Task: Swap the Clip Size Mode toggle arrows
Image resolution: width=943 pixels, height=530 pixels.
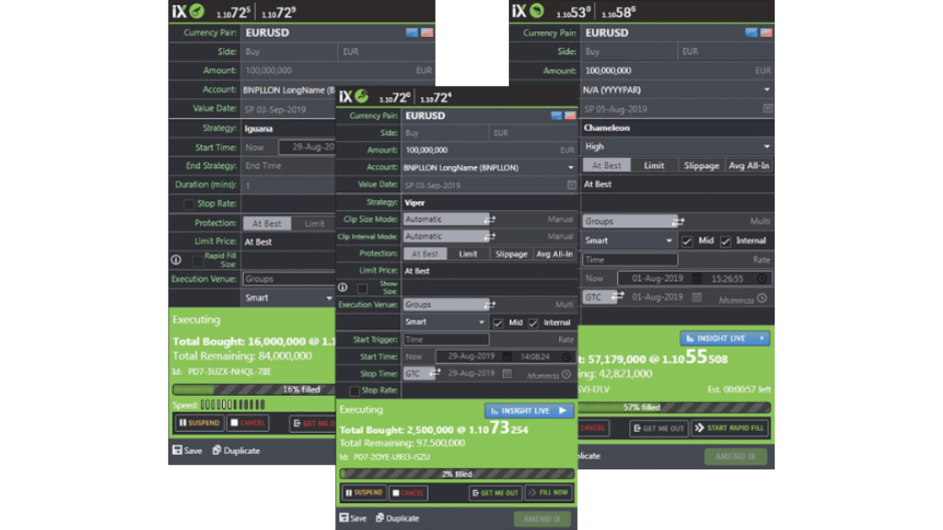Action: pos(490,219)
